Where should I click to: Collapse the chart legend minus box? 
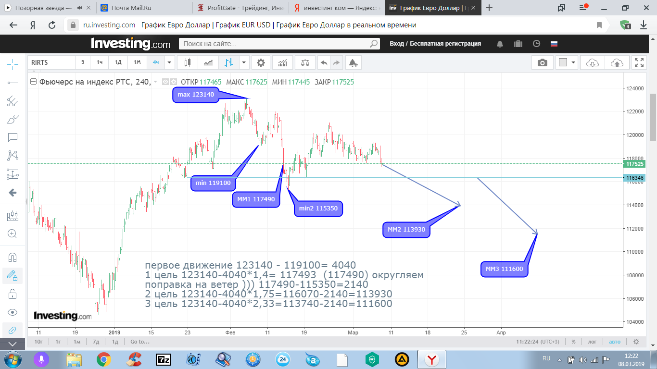(33, 82)
